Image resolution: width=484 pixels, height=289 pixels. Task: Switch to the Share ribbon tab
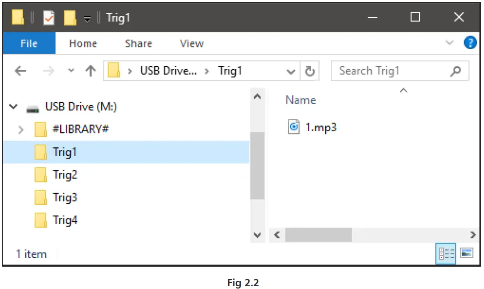pyautogui.click(x=138, y=44)
